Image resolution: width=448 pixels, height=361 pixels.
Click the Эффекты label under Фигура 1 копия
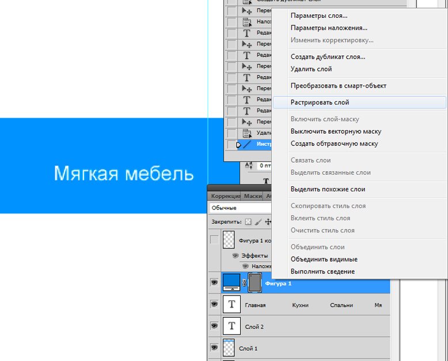255,255
